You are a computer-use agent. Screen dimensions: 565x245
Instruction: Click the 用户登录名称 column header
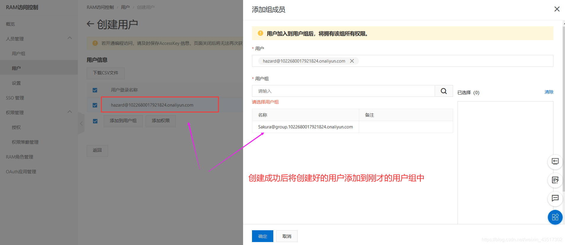coord(124,90)
